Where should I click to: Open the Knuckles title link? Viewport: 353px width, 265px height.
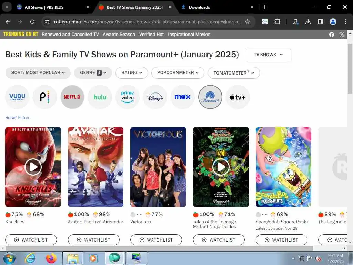pos(15,222)
